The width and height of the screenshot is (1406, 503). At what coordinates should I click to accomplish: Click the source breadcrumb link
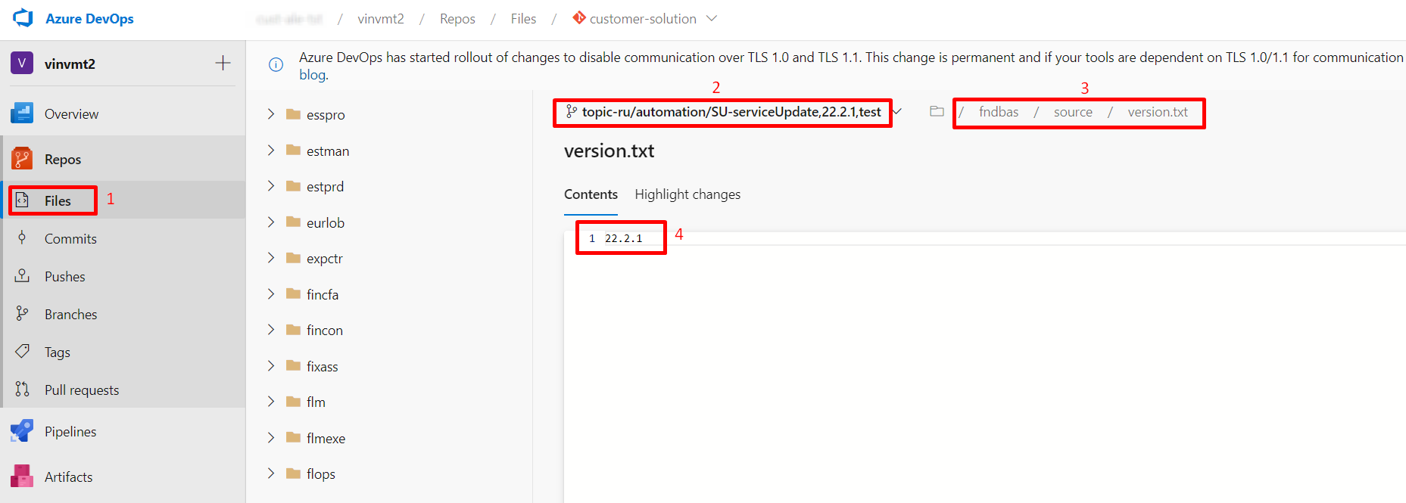point(1073,112)
